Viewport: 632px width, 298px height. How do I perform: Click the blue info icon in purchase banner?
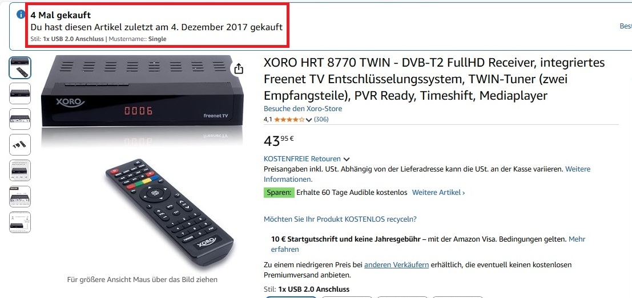pyautogui.click(x=21, y=14)
